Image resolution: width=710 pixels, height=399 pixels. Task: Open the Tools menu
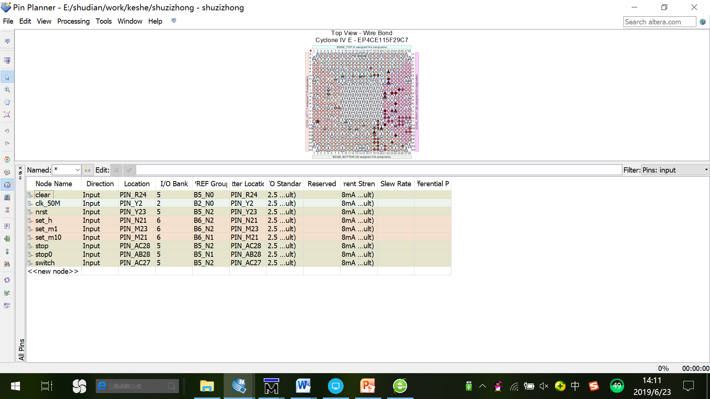104,21
